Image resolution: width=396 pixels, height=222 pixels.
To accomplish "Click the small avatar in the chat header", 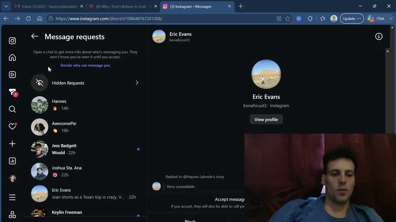I will click(159, 36).
